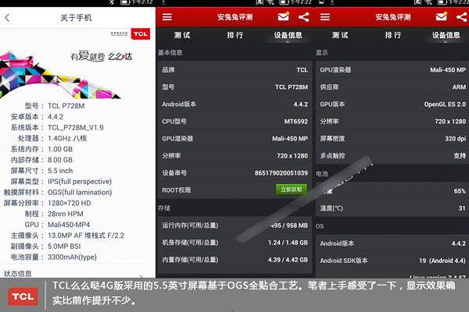Viewport: 469px width, 312px height.
Task: Select 电池容量 3300mAh(type) row
Action: tap(53, 257)
